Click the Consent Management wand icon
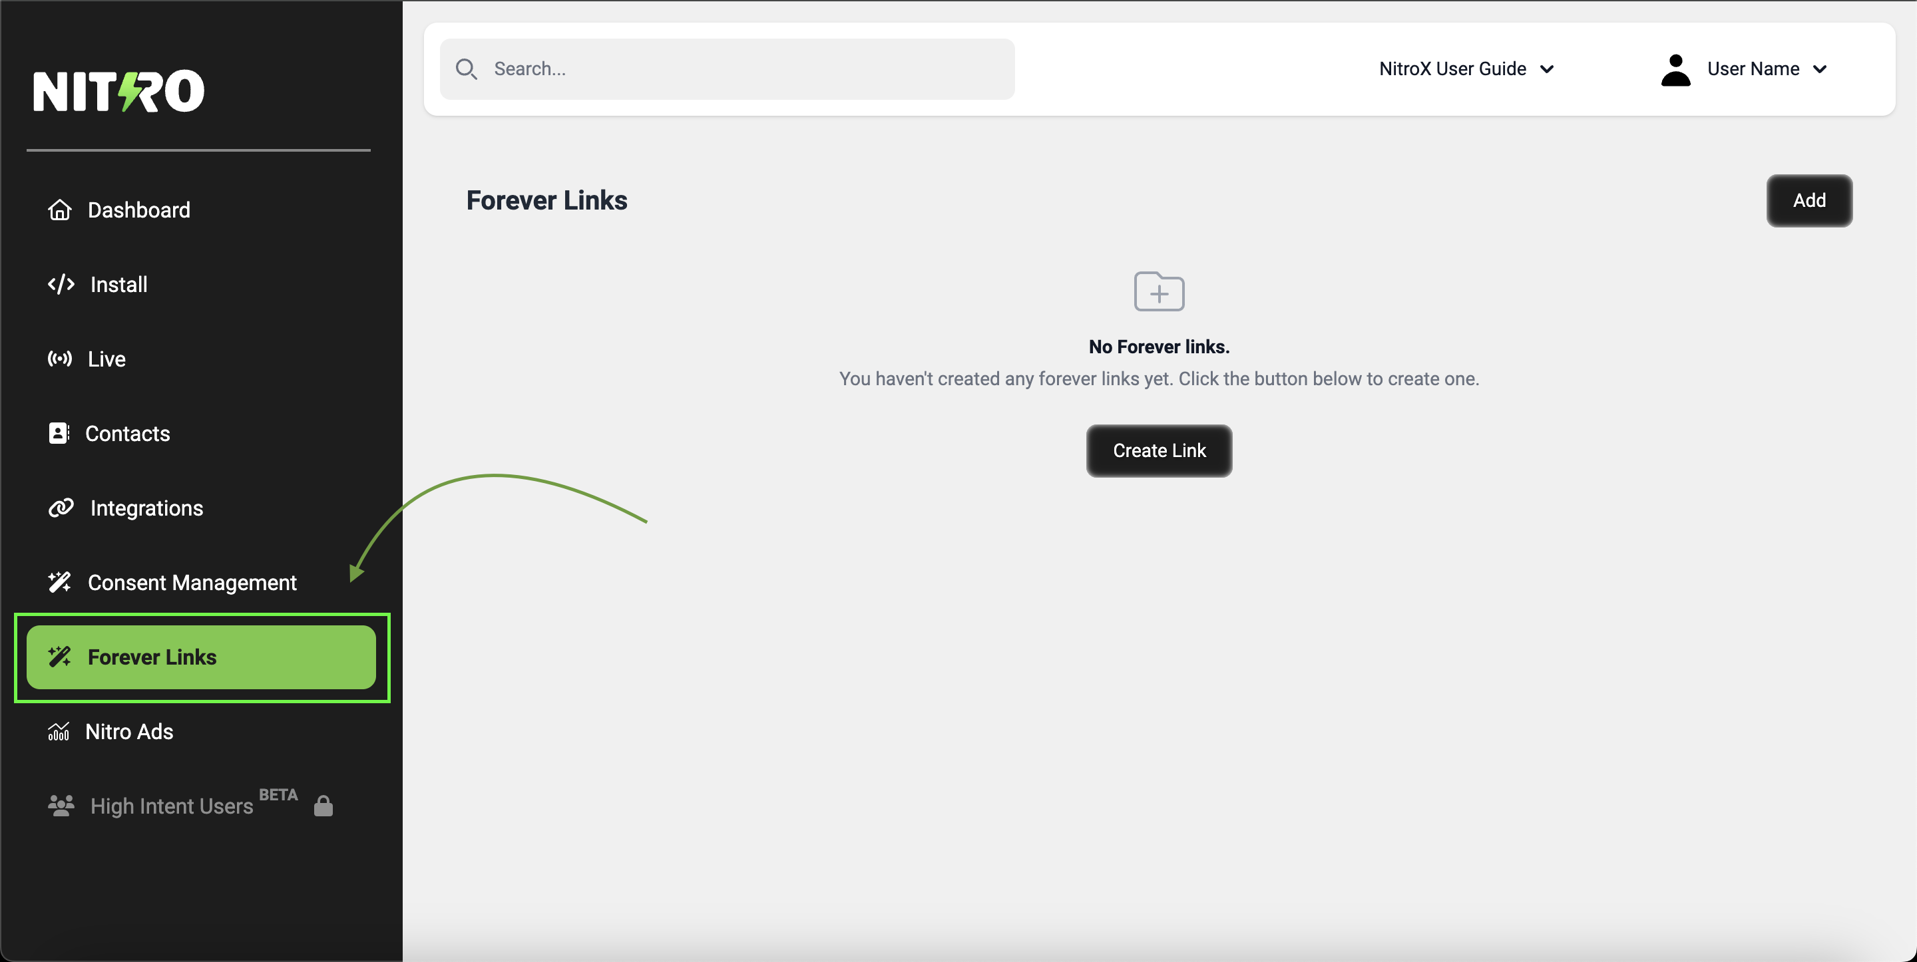 [x=59, y=582]
